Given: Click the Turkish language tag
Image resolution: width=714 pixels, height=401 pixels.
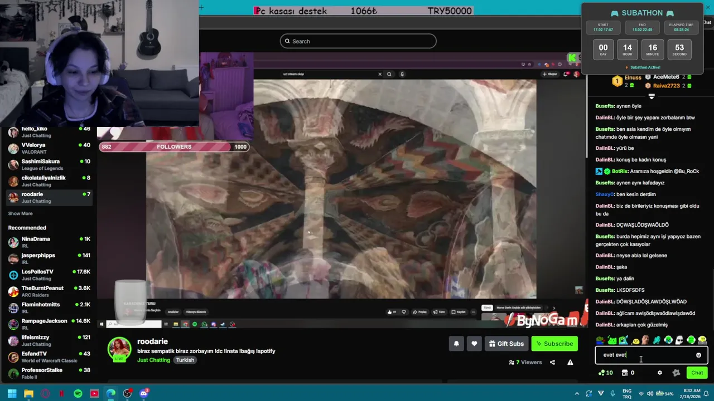Looking at the screenshot, I should click(x=185, y=360).
